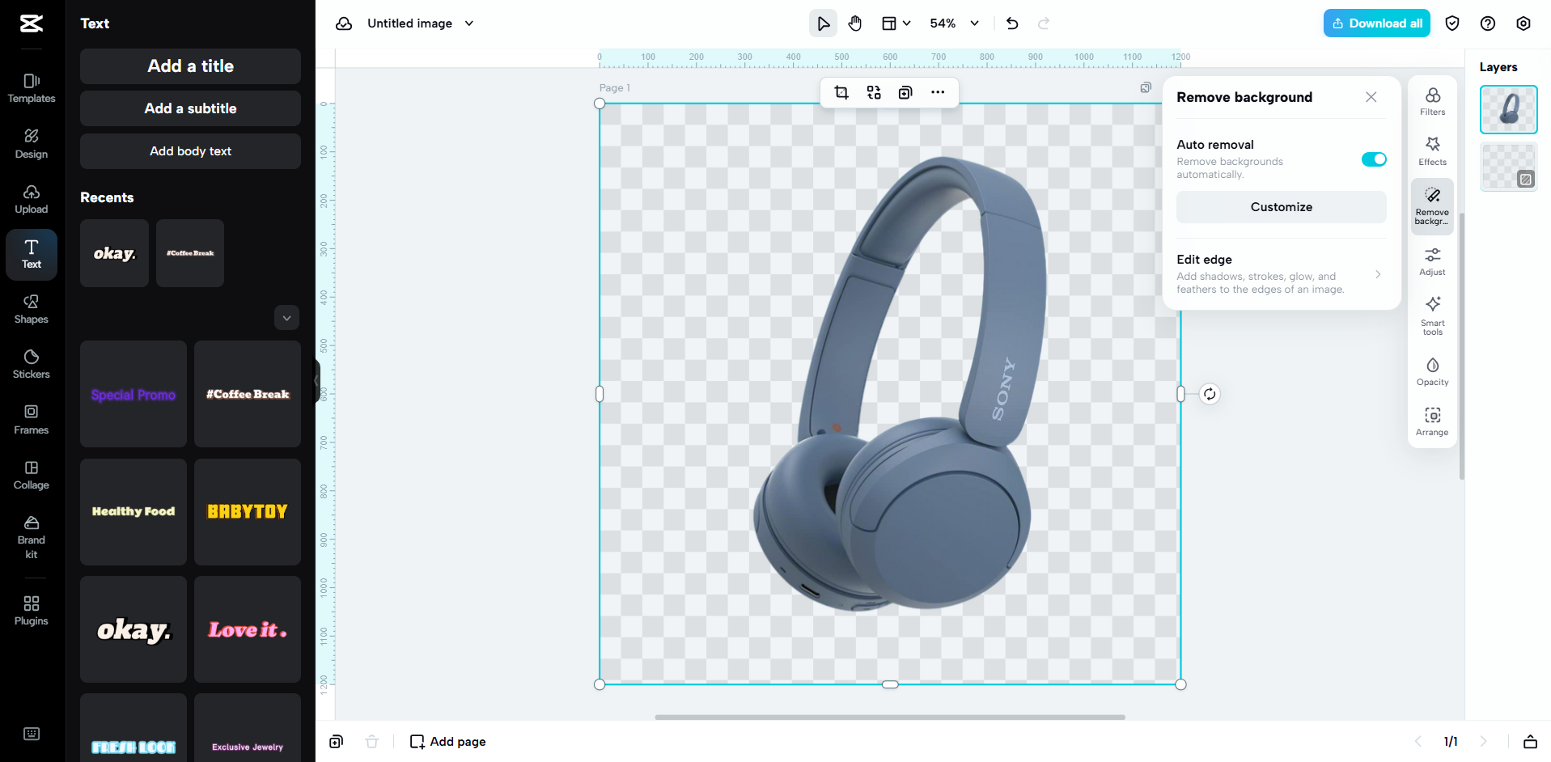Select the Crop tool on the floating toolbar

[x=841, y=92]
